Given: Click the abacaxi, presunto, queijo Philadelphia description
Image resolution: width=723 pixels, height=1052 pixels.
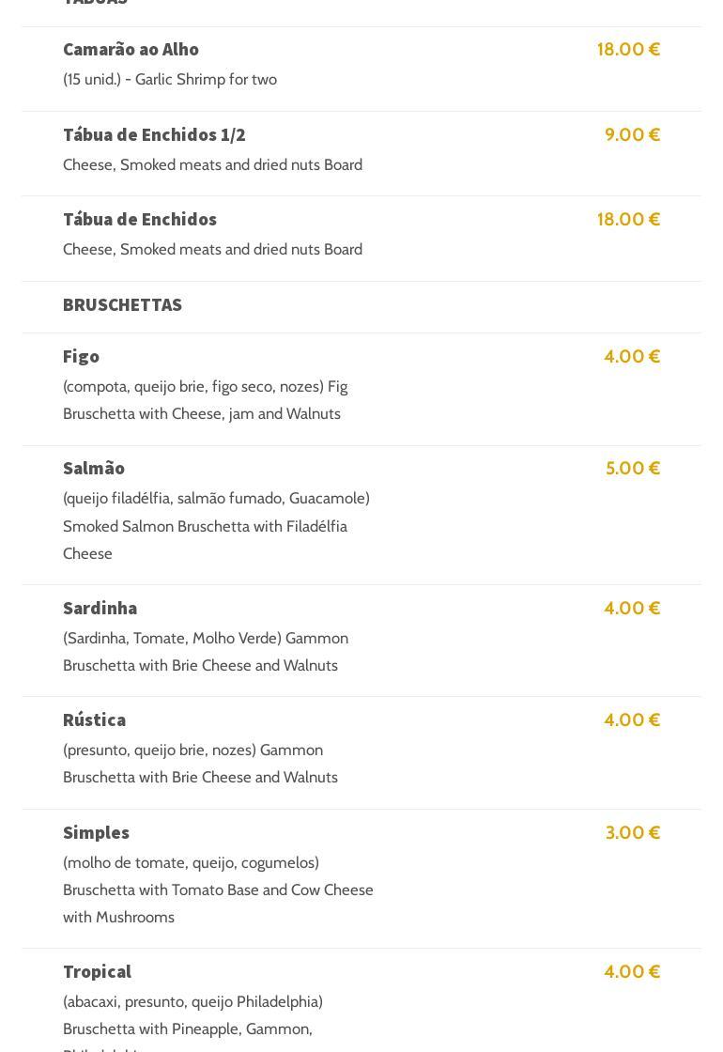Looking at the screenshot, I should (x=192, y=1014).
